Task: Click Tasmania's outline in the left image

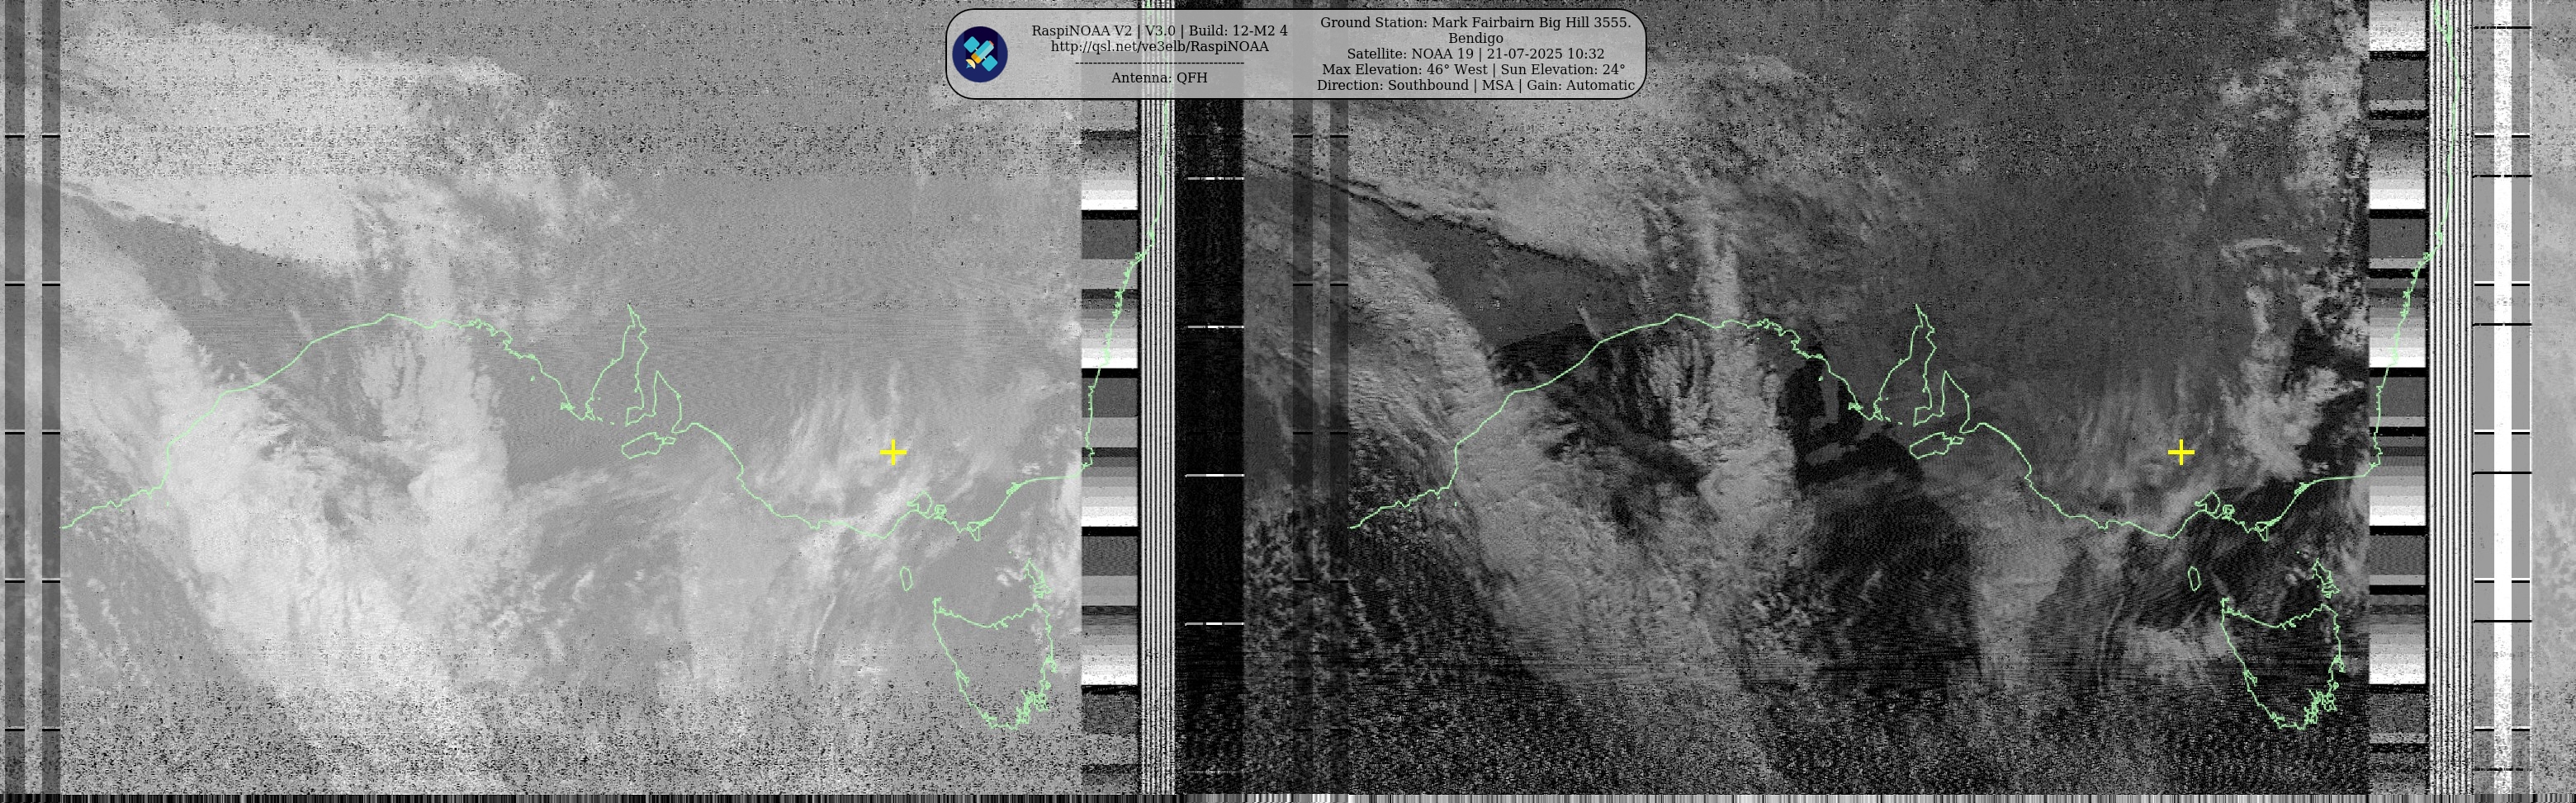Action: click(x=992, y=660)
